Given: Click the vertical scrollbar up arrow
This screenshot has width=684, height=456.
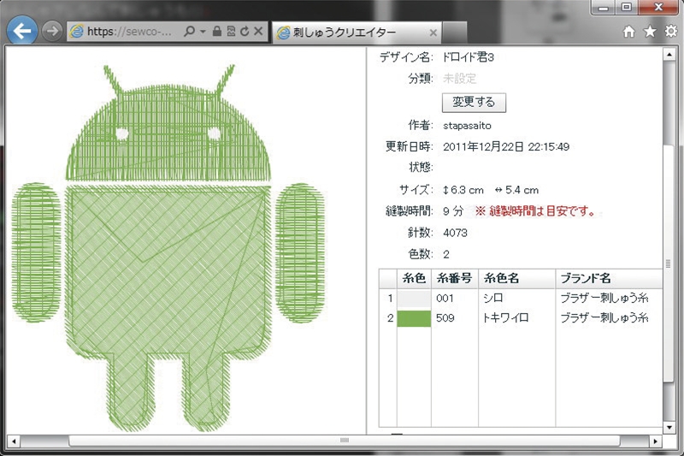Looking at the screenshot, I should (x=669, y=55).
